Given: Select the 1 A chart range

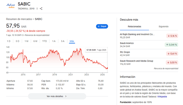Looking at the screenshot, I should coord(54,41).
